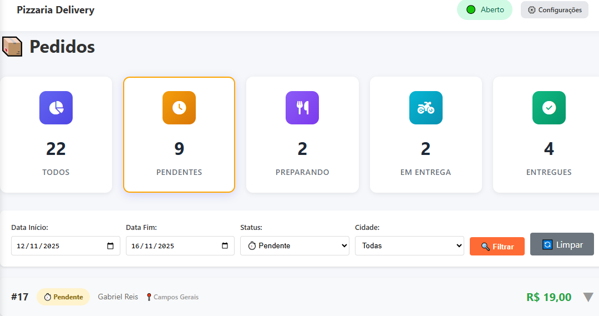Click the orange clock icon for Pendentes
Viewport: 599px width, 316px height.
pyautogui.click(x=179, y=108)
